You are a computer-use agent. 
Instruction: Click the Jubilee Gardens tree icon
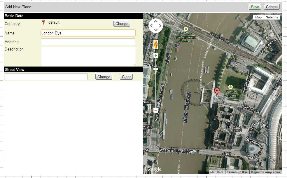(230, 87)
